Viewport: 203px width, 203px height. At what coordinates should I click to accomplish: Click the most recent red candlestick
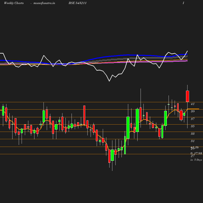click(188, 96)
